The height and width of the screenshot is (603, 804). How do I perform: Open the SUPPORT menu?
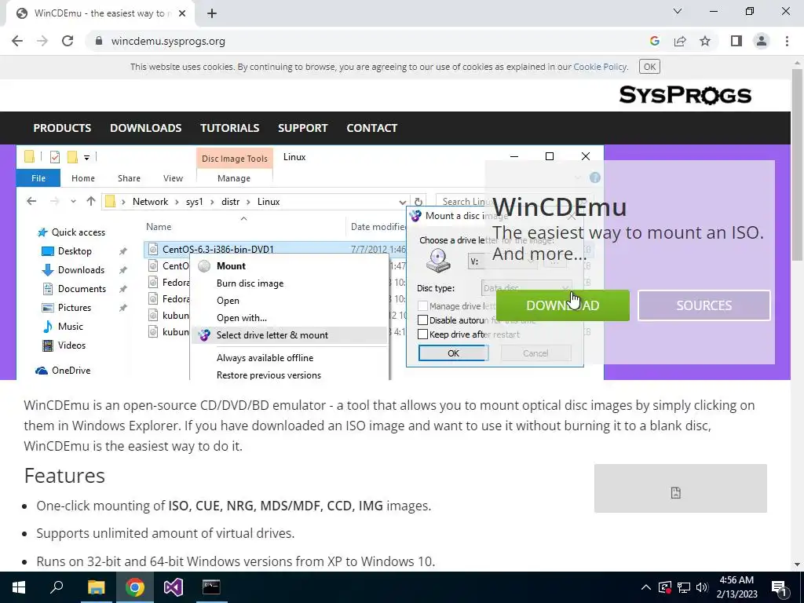(x=302, y=128)
